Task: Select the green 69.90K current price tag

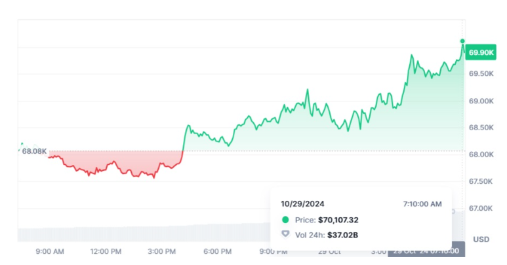Action: [x=481, y=52]
